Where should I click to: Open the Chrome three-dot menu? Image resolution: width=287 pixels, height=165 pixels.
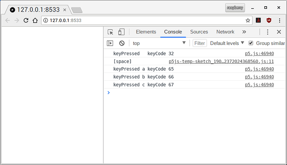pos(280,20)
